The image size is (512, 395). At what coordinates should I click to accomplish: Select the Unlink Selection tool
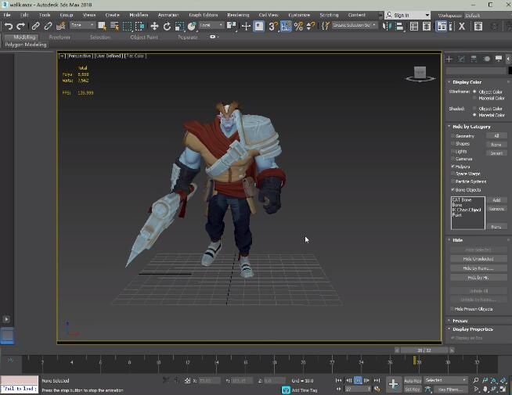click(x=48, y=26)
